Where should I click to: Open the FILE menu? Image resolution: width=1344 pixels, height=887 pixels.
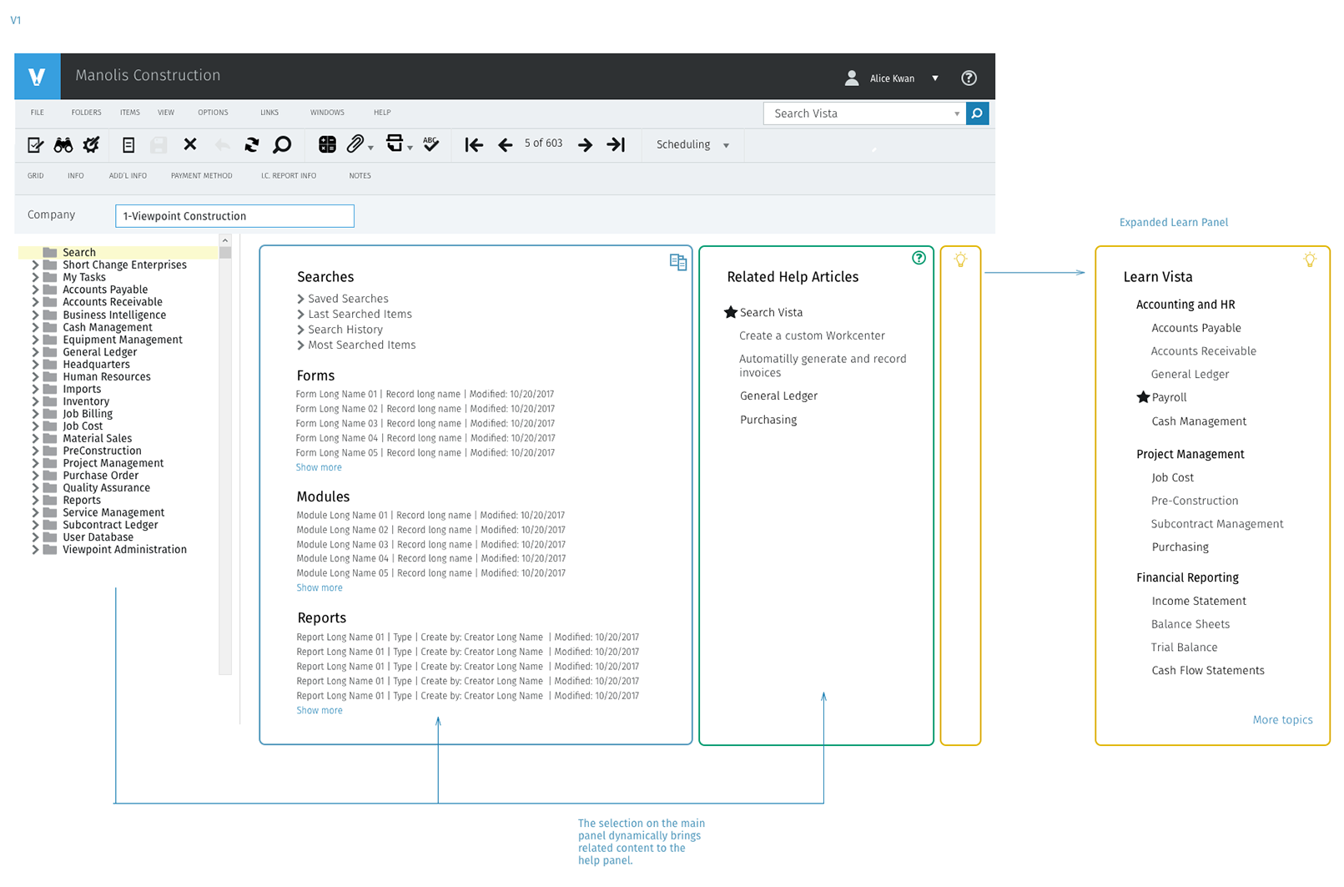[38, 113]
